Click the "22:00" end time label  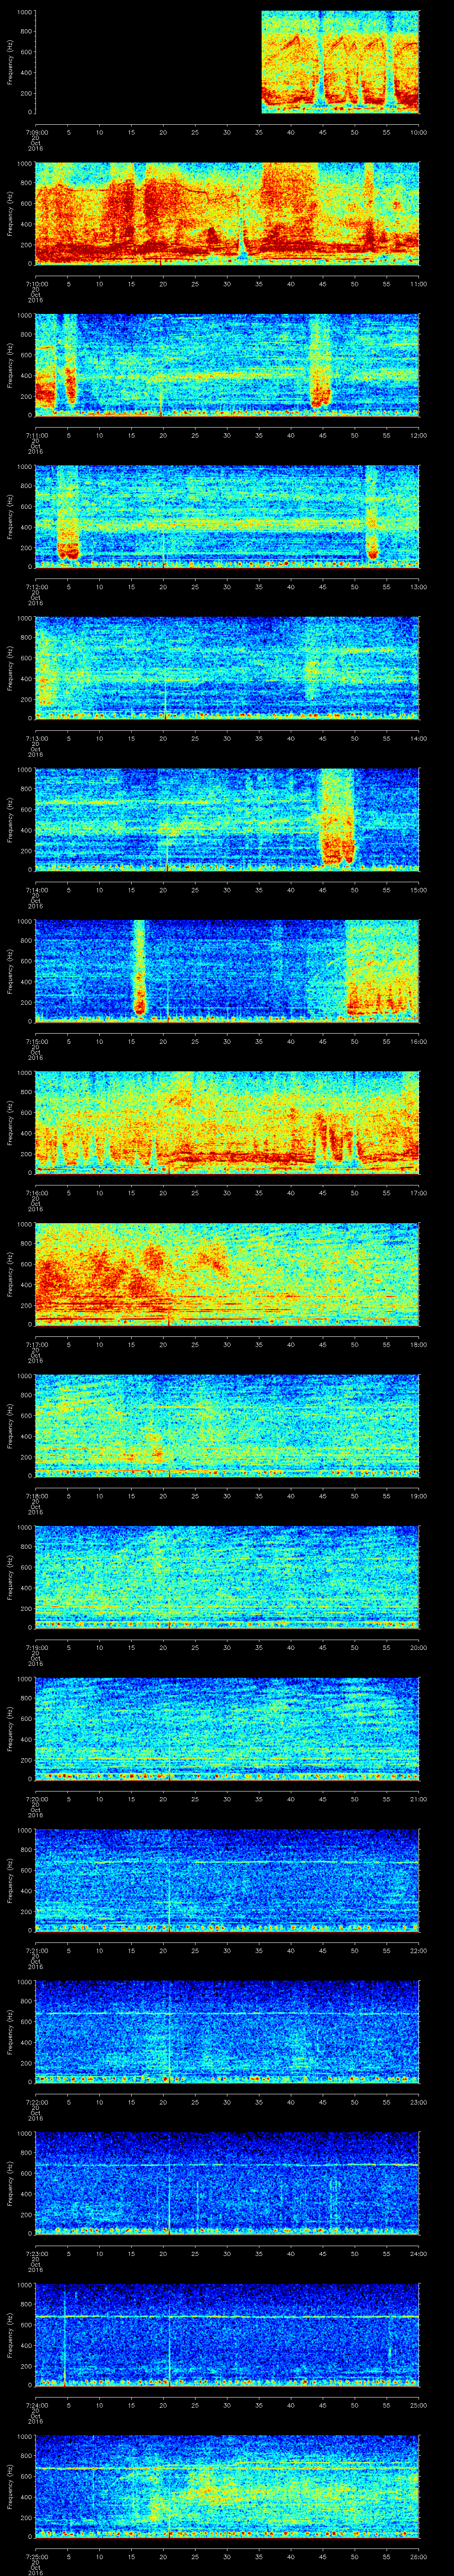419,1951
